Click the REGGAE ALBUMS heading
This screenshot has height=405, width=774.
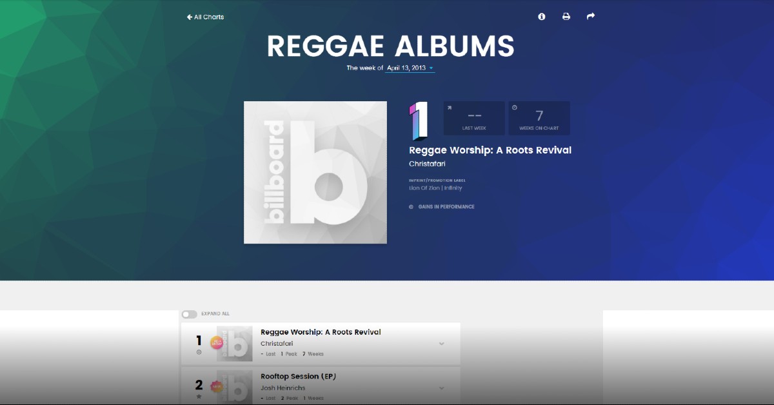click(x=391, y=46)
